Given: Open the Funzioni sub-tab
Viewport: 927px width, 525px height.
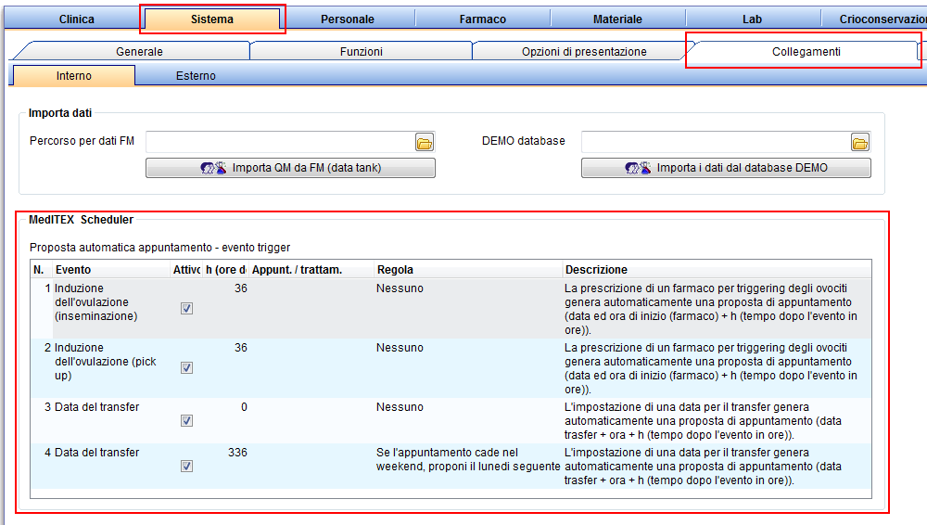Looking at the screenshot, I should (362, 52).
